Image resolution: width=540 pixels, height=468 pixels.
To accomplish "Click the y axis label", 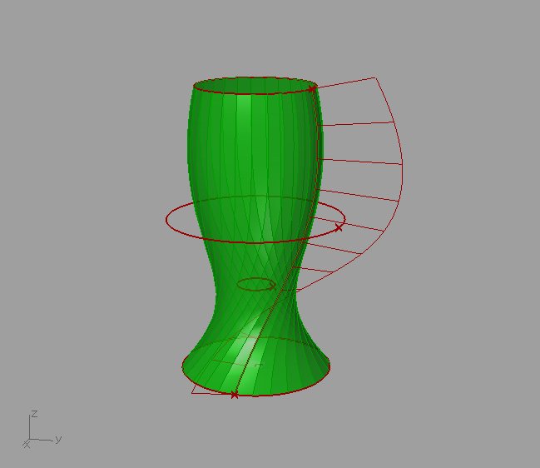I will click(x=58, y=438).
